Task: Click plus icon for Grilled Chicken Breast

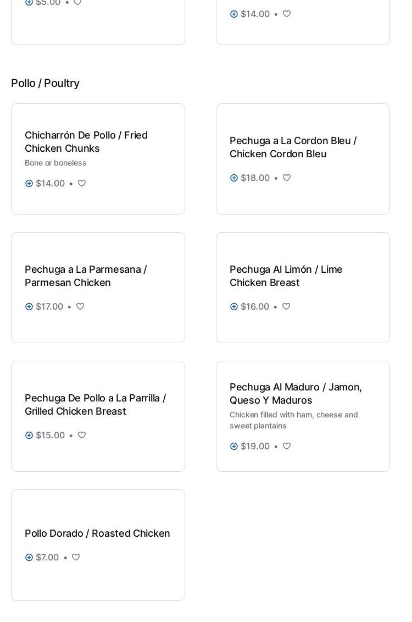Action: coord(29,435)
